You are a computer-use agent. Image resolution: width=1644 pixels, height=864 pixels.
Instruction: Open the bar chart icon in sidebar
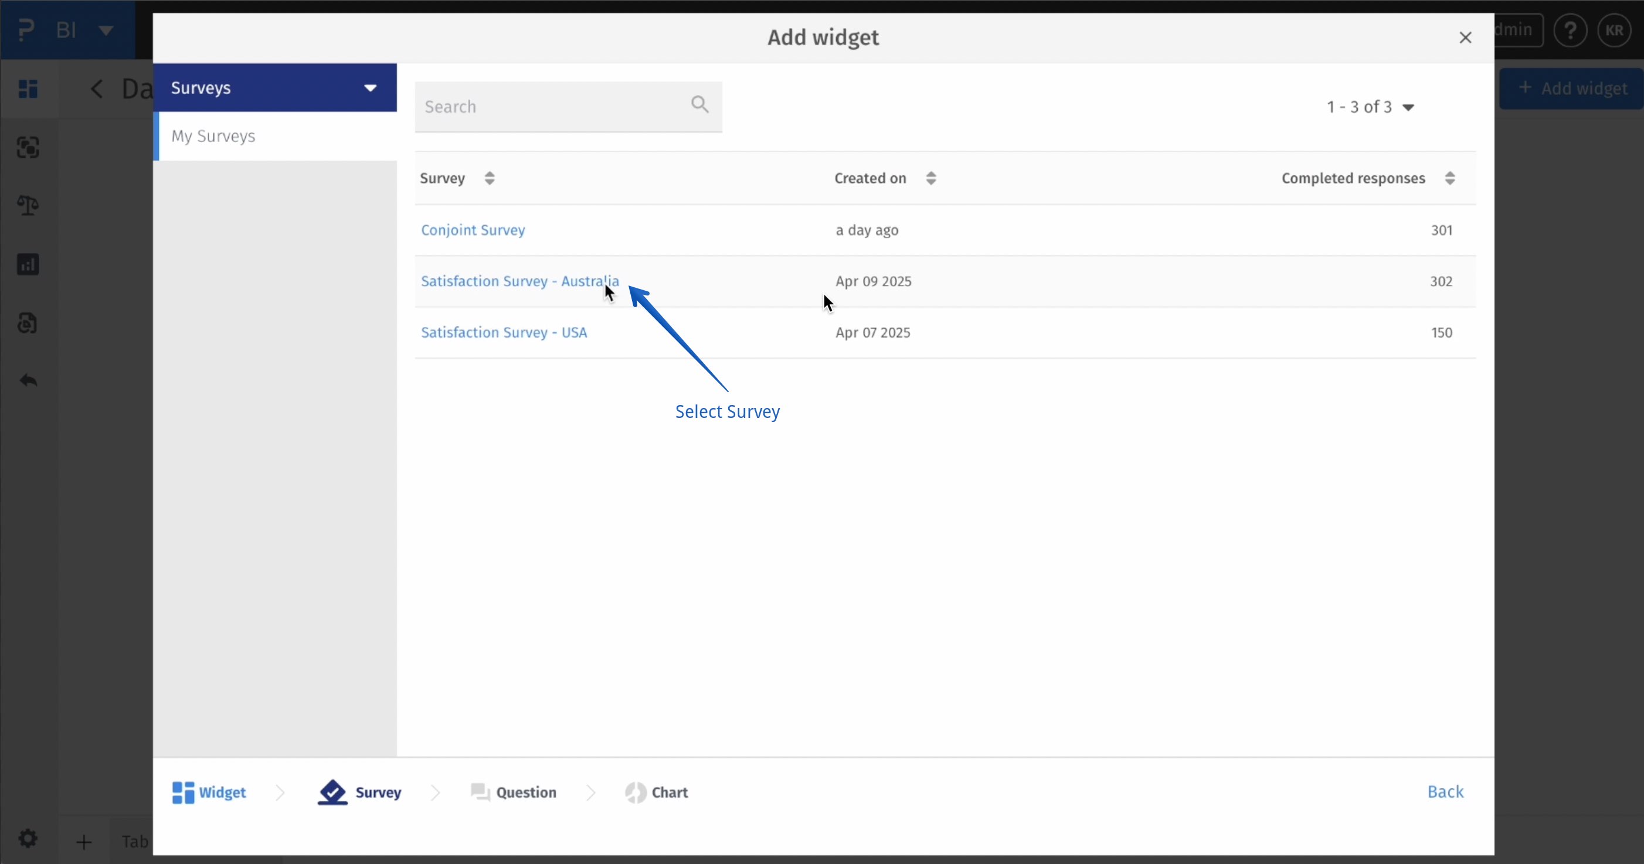point(28,264)
